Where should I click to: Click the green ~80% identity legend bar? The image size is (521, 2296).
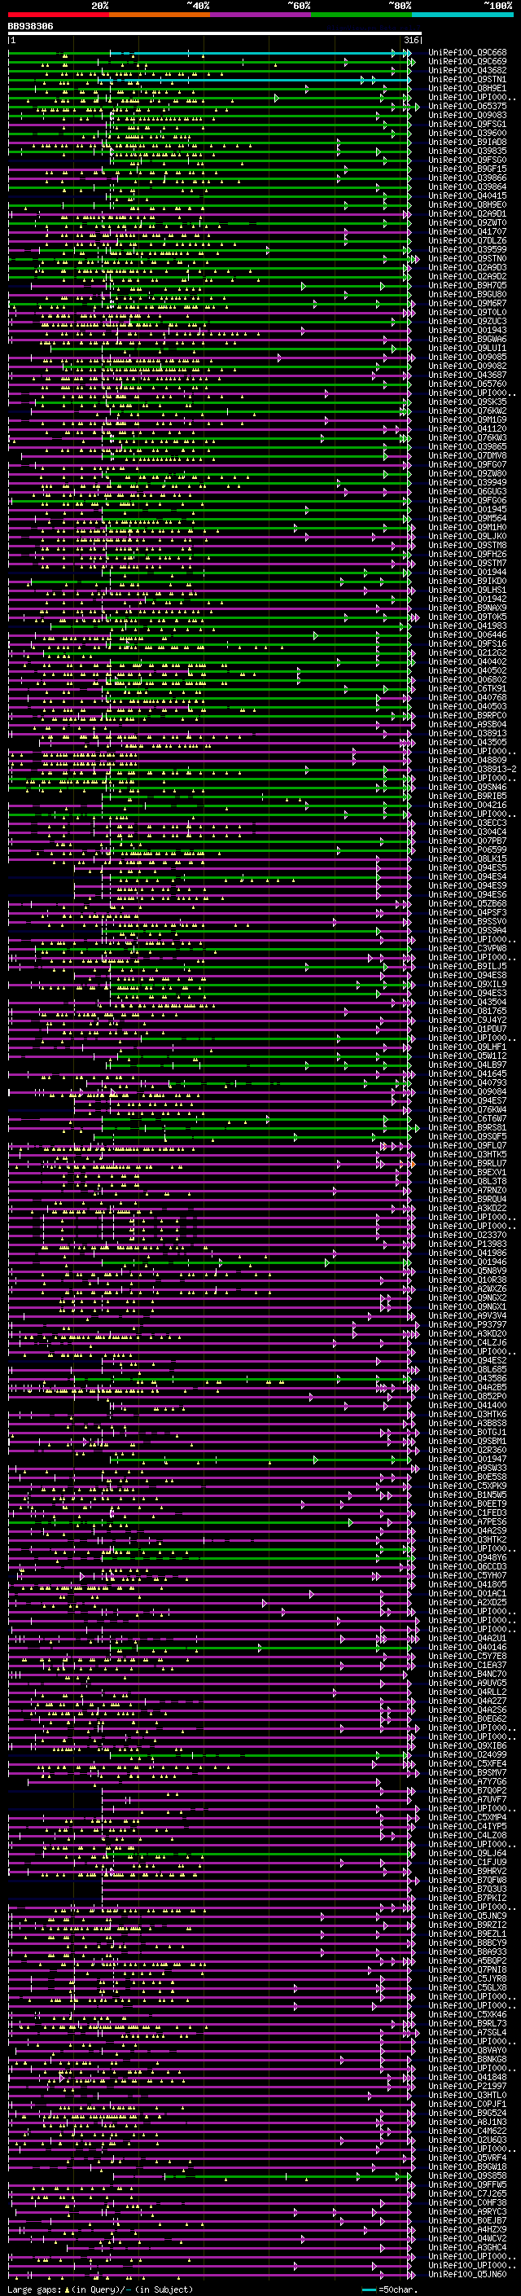[361, 15]
